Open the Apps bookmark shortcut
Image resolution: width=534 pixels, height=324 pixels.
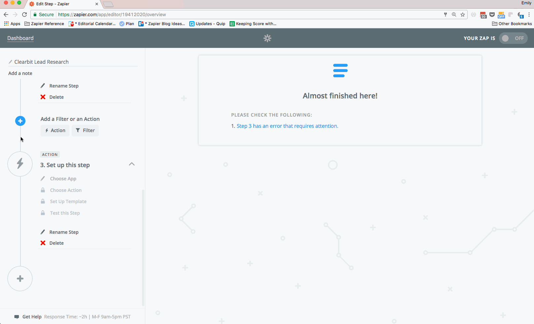(x=12, y=24)
